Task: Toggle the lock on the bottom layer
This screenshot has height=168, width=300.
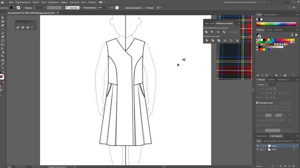Action: coord(261,149)
